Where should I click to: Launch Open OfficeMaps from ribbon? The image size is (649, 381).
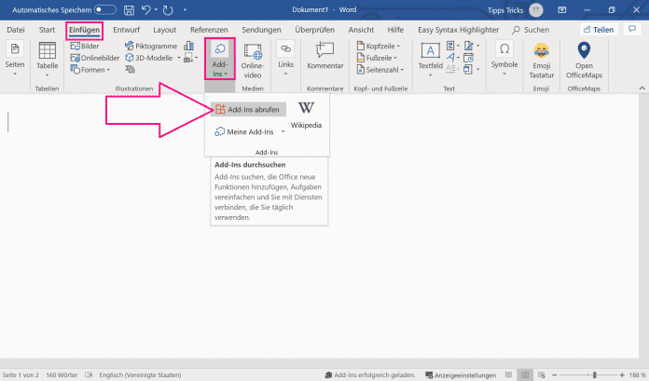point(585,58)
